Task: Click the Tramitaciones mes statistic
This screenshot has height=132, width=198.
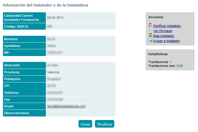Action: [165, 66]
